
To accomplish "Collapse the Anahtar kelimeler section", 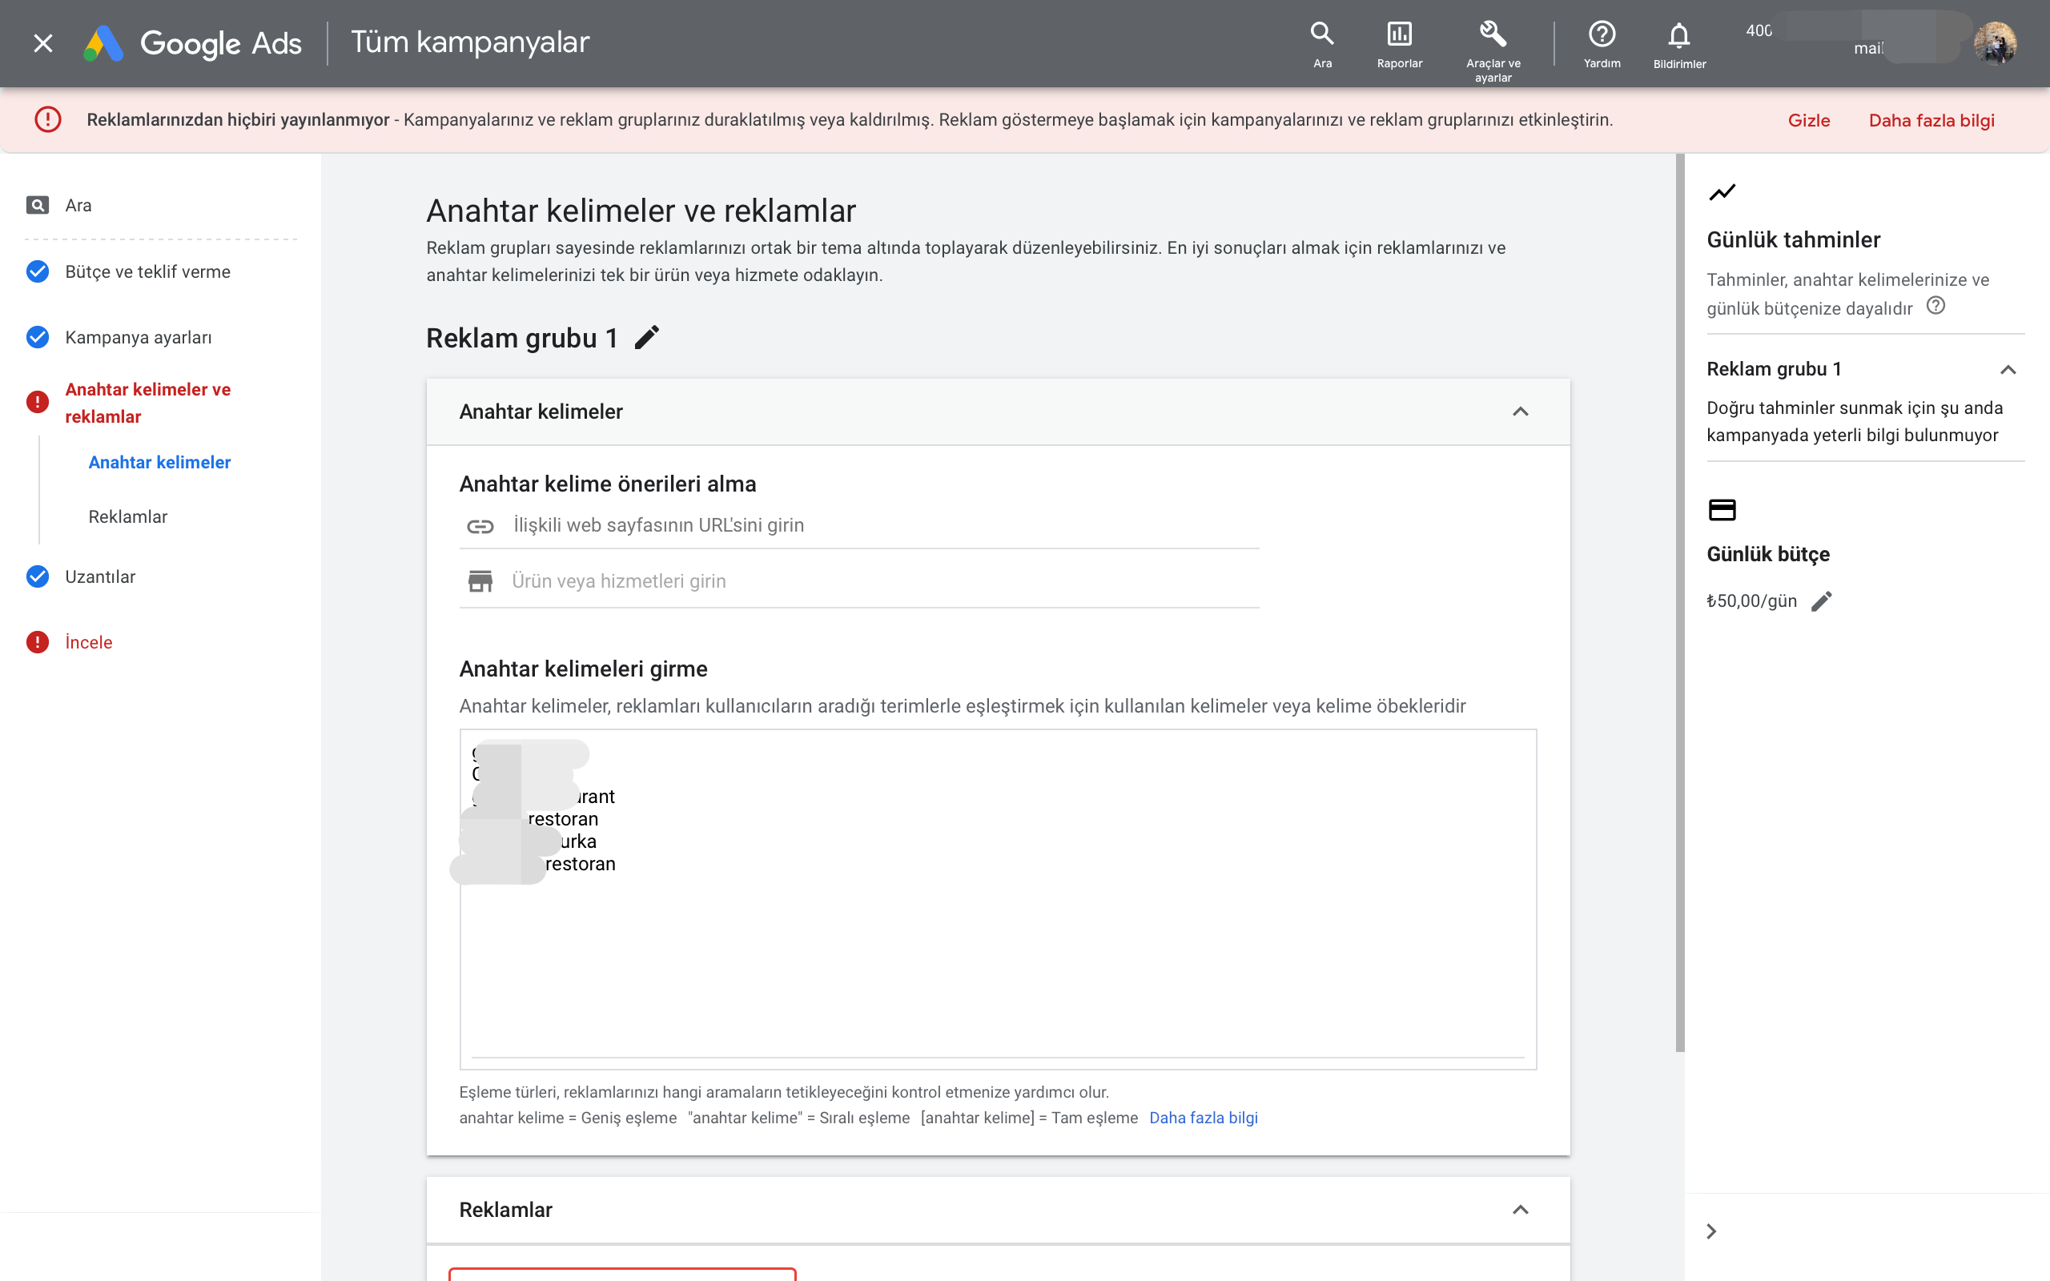I will pyautogui.click(x=1520, y=412).
